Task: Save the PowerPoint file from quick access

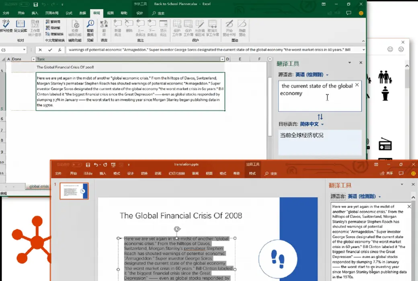Action: pos(88,165)
